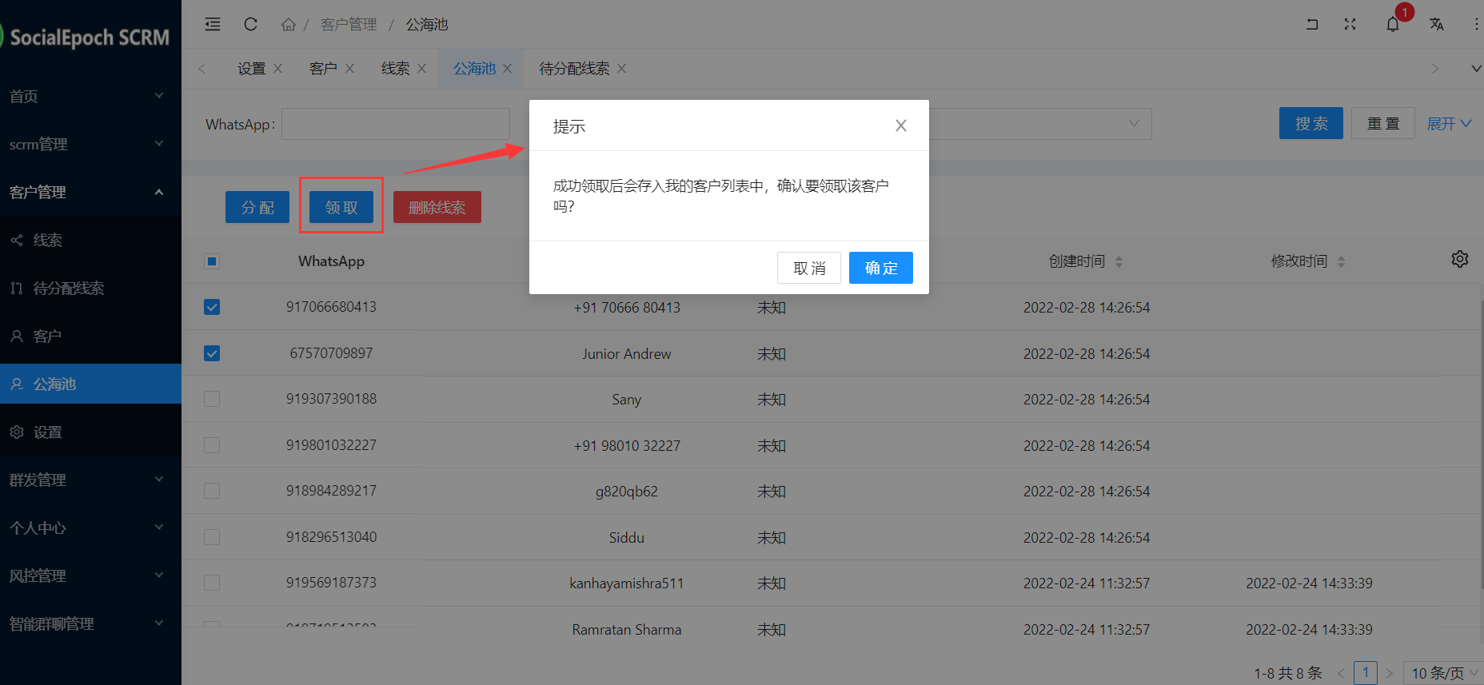The height and width of the screenshot is (685, 1484).
Task: Confirm the dialog with 确定
Action: point(881,268)
